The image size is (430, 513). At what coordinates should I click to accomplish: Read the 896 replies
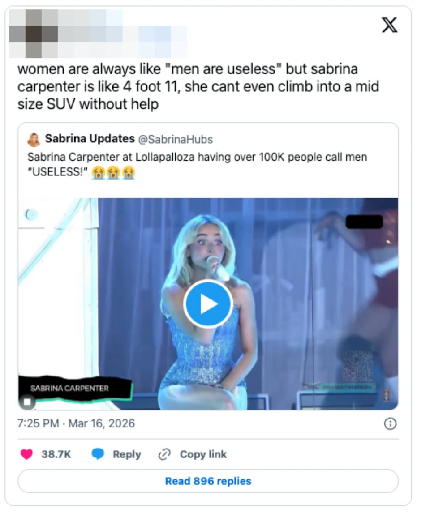[207, 482]
